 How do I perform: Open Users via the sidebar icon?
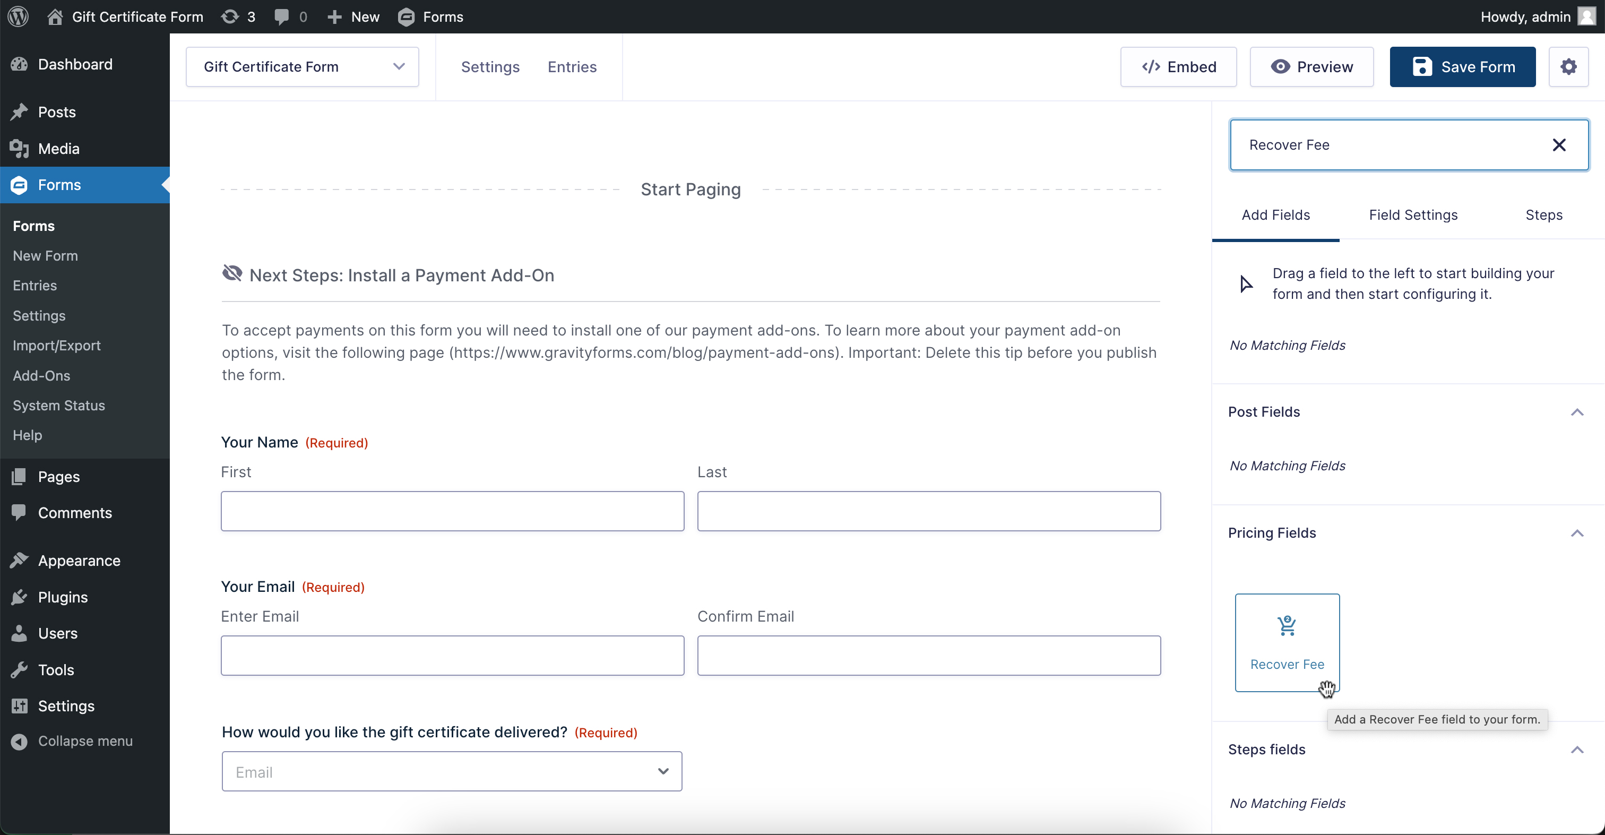(x=19, y=633)
